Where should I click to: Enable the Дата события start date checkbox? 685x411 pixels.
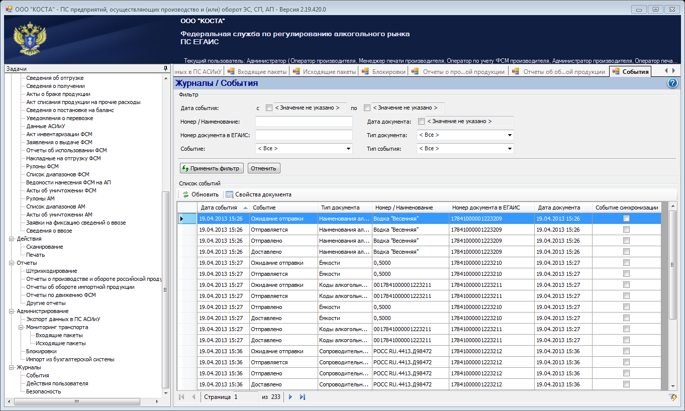[x=269, y=108]
